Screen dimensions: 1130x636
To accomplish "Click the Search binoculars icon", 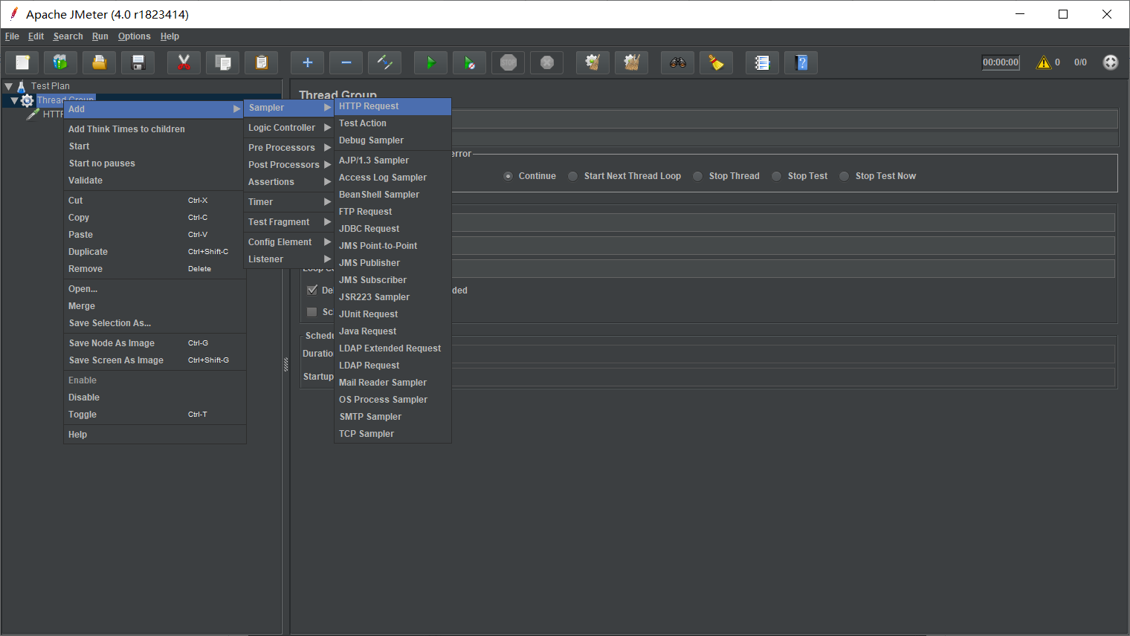I will click(x=677, y=63).
